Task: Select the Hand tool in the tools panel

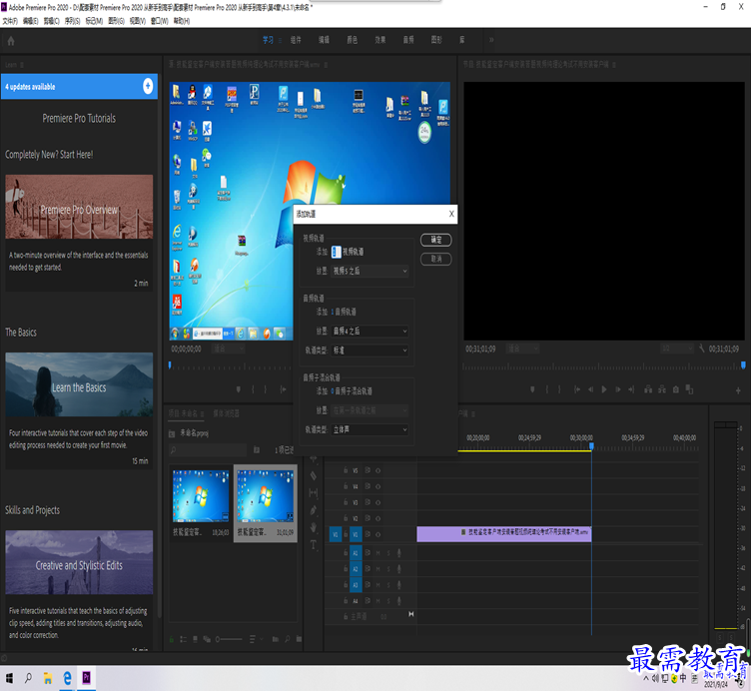Action: [x=314, y=527]
